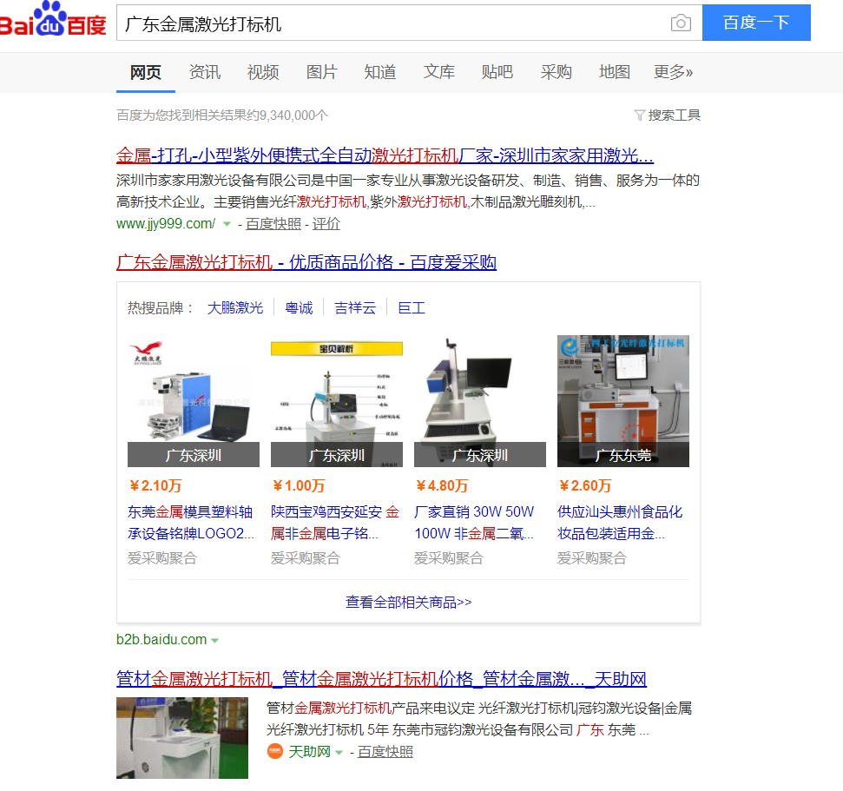
Task: Open the 视频 tab
Action: (263, 72)
